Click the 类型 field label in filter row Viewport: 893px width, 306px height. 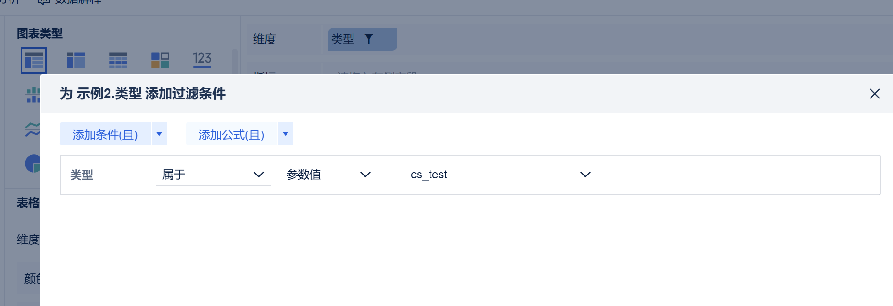coord(82,175)
